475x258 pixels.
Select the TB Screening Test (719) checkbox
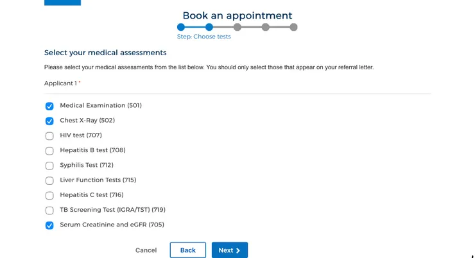click(49, 211)
